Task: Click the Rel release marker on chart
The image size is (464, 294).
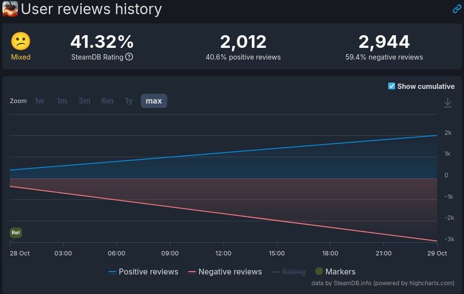Action: (16, 232)
